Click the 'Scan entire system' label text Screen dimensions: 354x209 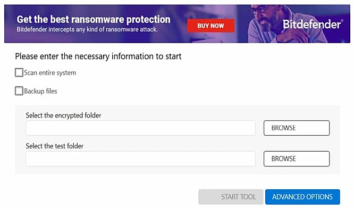tap(50, 73)
